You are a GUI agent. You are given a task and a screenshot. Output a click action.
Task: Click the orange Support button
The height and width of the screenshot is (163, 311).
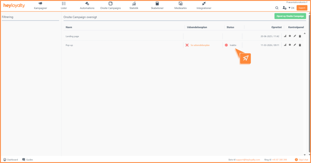click(302, 8)
